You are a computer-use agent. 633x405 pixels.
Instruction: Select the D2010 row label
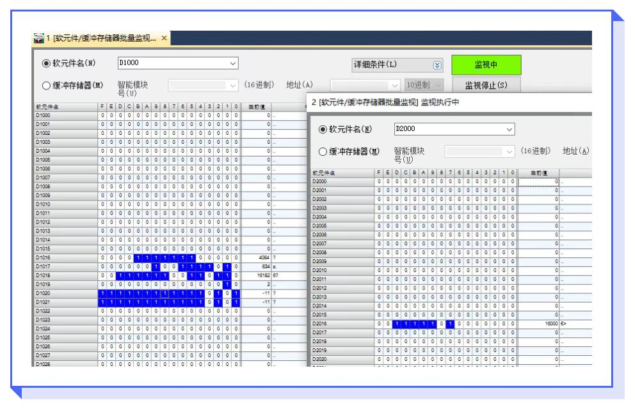(342, 270)
